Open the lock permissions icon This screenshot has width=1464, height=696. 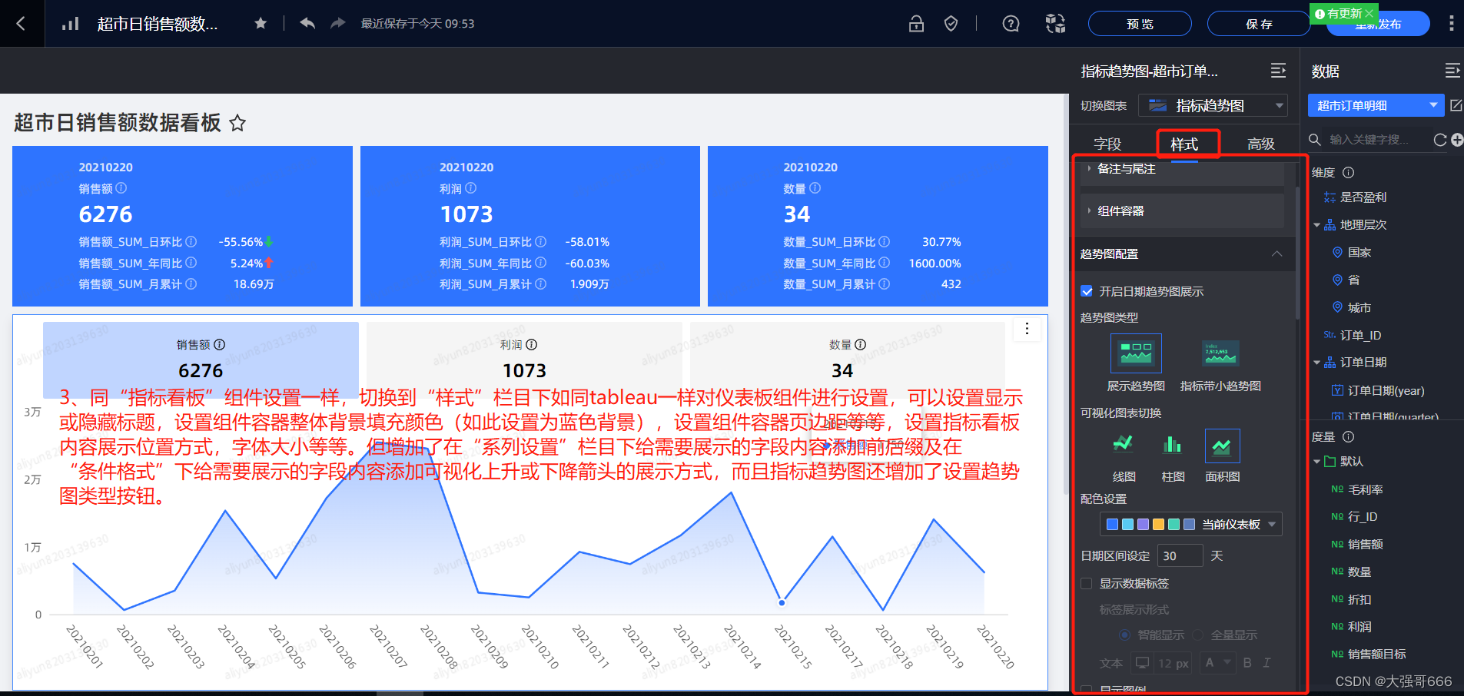tap(916, 24)
